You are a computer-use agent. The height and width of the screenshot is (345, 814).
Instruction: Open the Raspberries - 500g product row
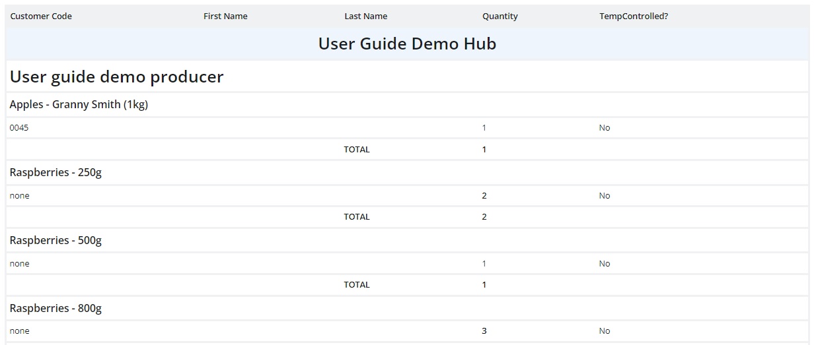pyautogui.click(x=55, y=241)
